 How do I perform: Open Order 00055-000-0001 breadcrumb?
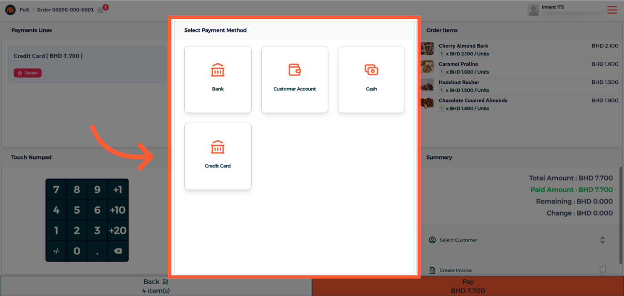click(x=65, y=10)
